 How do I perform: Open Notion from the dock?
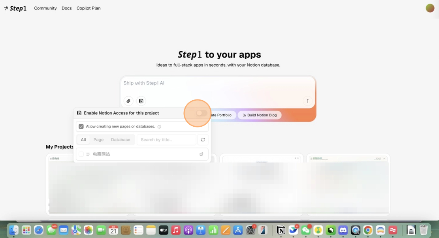[281, 230]
